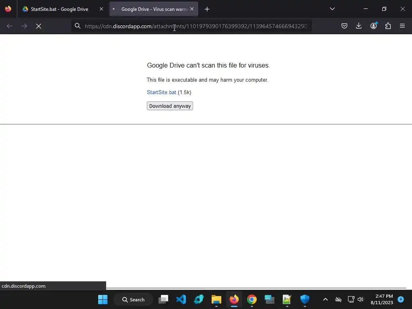Open the teal app icon beside VS Code

[x=199, y=299]
